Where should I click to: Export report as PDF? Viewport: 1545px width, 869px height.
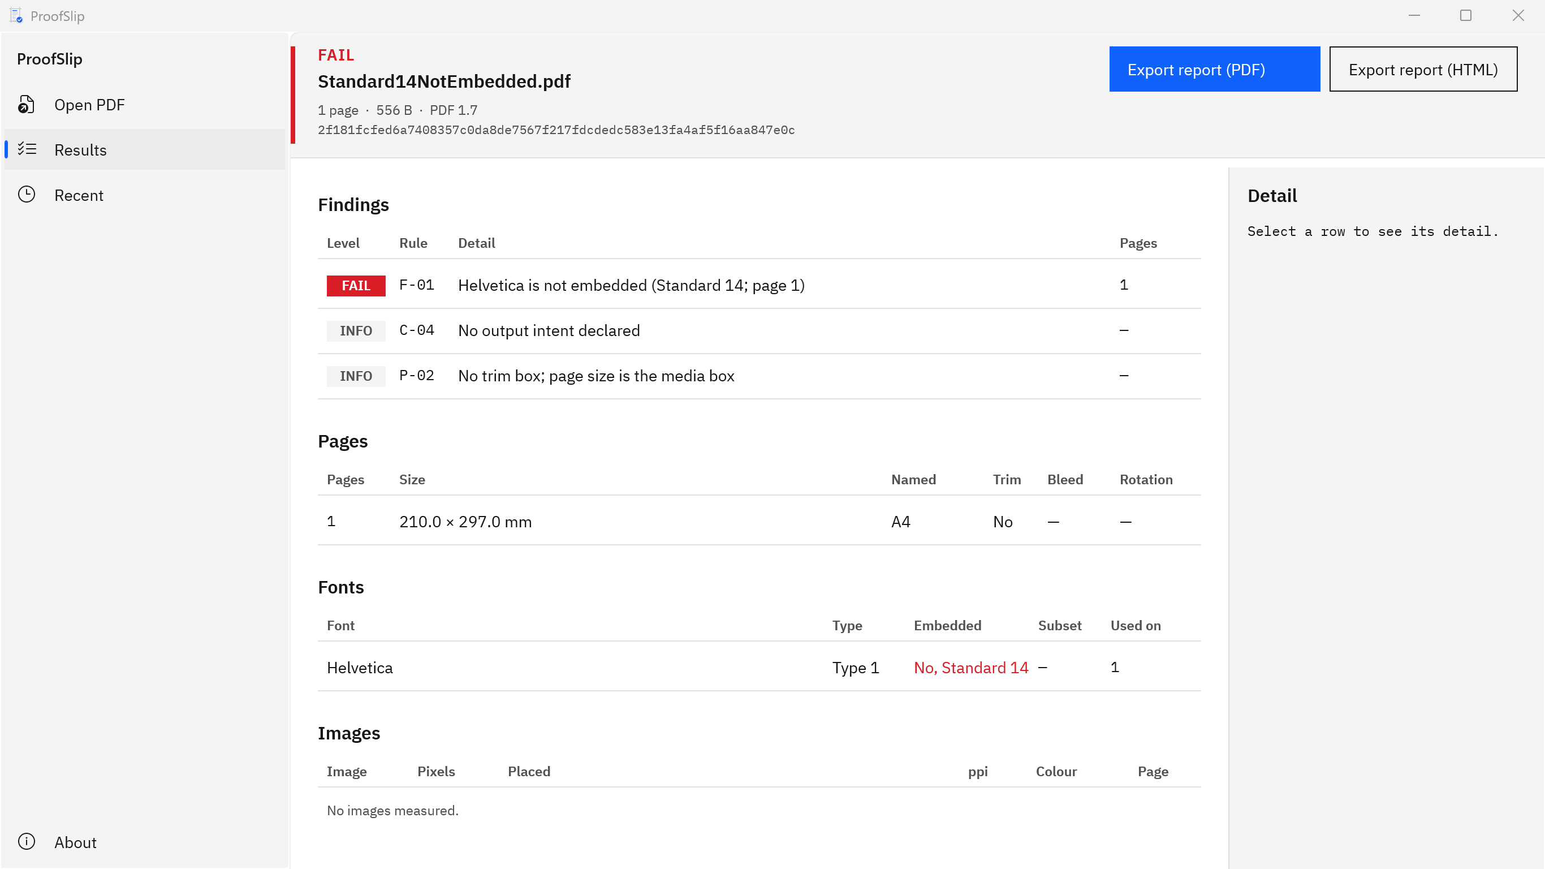pos(1215,70)
